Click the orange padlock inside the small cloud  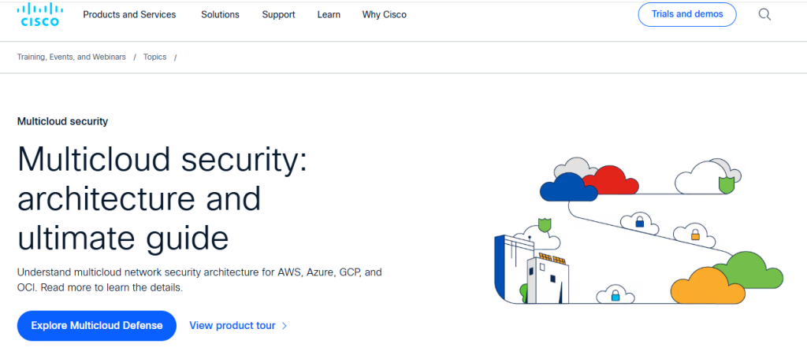point(695,235)
